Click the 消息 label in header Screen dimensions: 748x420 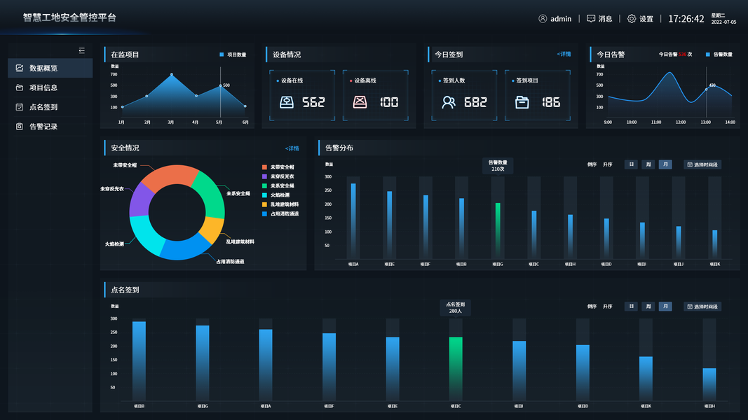[x=606, y=19]
